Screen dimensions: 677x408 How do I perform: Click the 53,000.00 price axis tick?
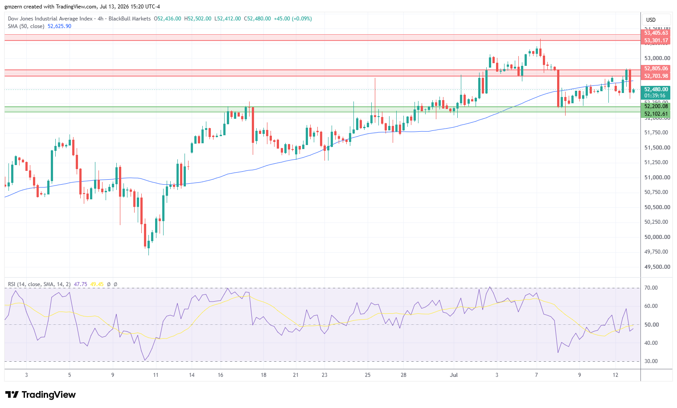click(657, 58)
